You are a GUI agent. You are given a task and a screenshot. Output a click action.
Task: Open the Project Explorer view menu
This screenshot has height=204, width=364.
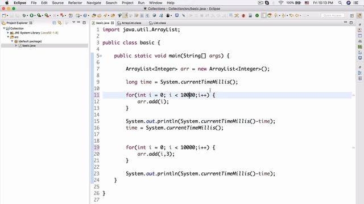pyautogui.click(x=73, y=22)
